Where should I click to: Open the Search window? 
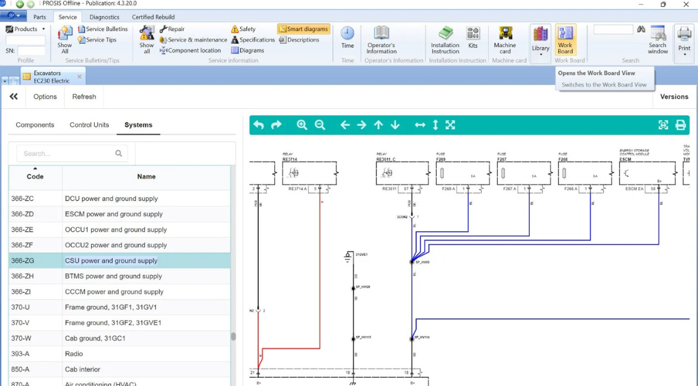click(658, 40)
